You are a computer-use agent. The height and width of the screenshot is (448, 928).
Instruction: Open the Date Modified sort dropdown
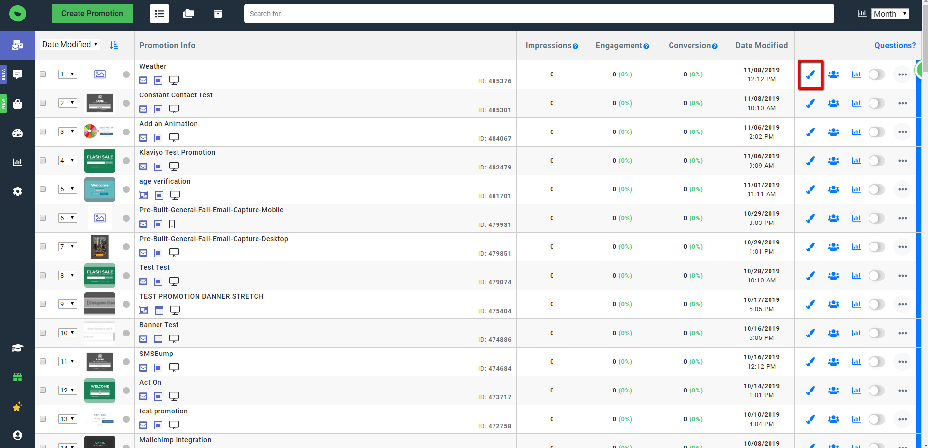click(x=70, y=45)
